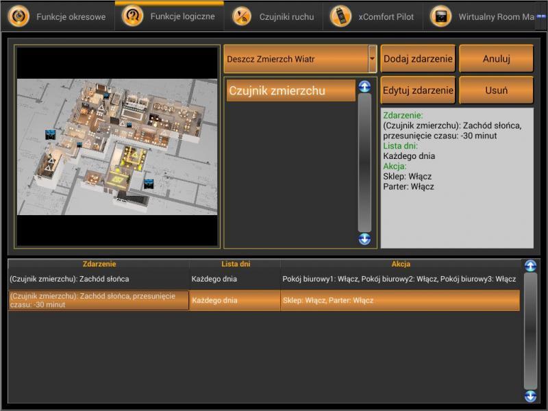Click the sensor list down arrow
This screenshot has height=411, width=548.
(364, 239)
